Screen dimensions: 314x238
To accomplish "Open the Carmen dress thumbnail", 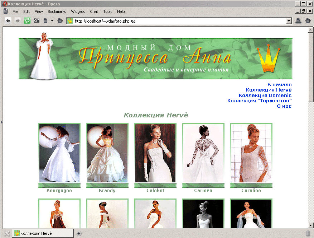I will click(x=203, y=153).
